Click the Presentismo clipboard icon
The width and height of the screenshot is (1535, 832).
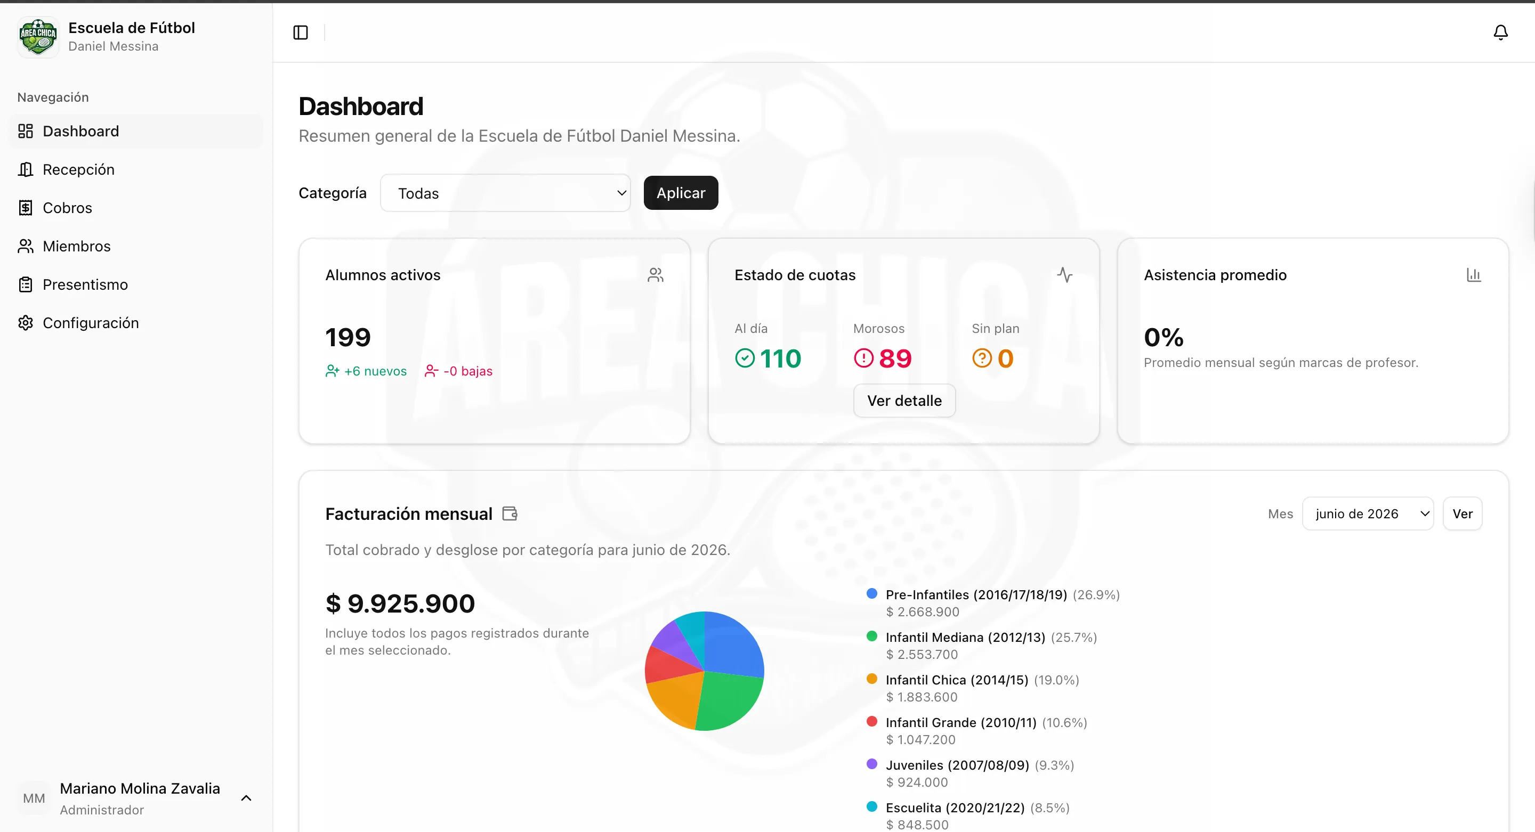26,284
